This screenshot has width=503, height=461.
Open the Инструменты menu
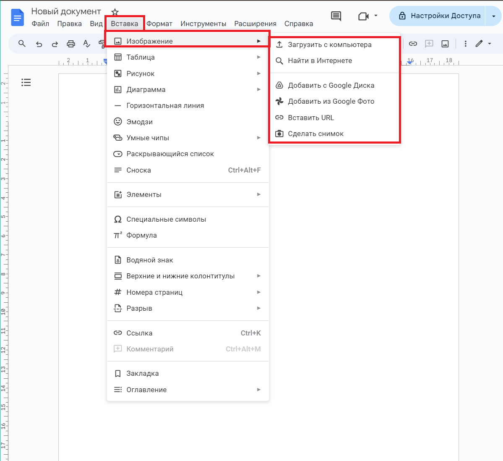tap(203, 24)
